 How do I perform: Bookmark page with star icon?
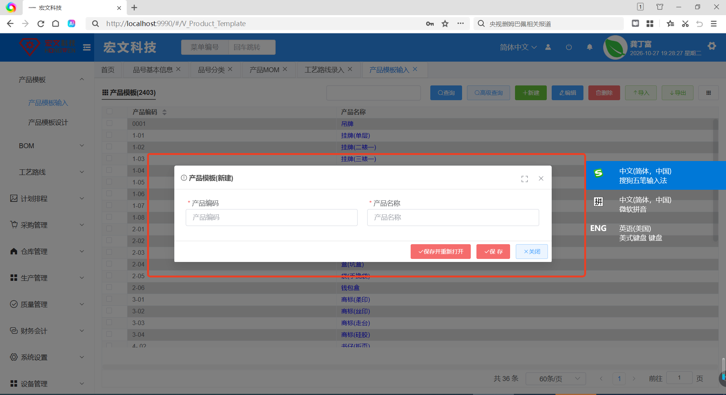445,24
